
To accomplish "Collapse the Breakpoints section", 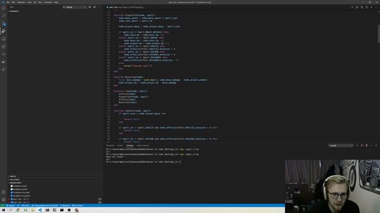I will tap(55, 183).
